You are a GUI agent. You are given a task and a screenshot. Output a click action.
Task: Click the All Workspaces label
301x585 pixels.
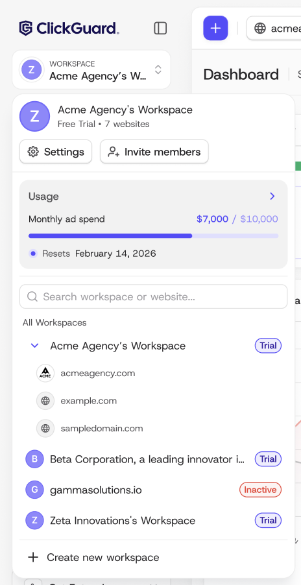(54, 323)
